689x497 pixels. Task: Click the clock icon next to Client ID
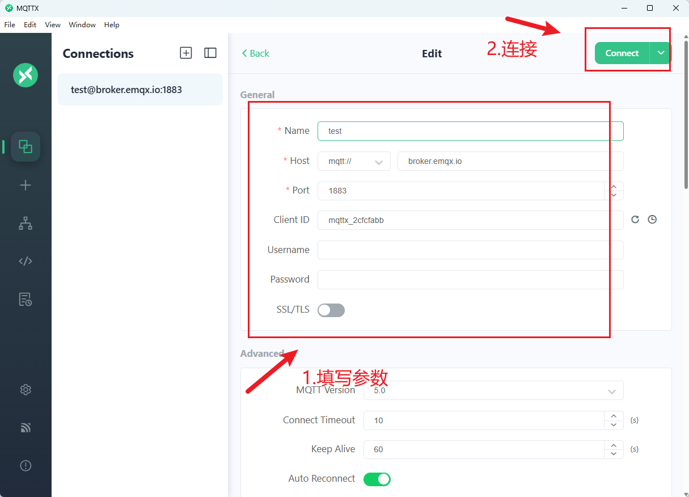coord(652,220)
